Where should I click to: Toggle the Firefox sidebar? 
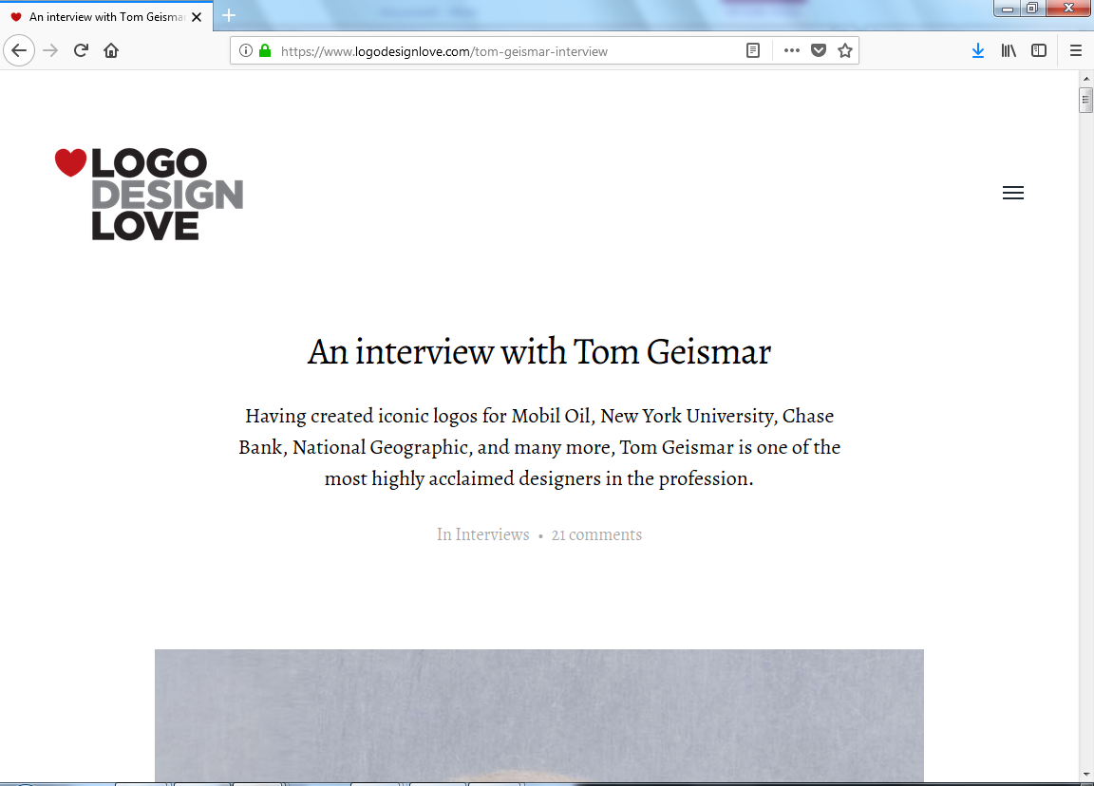(x=1039, y=51)
